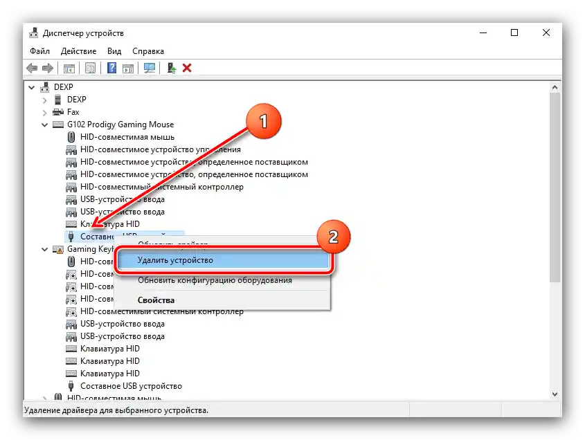Select the G102 Prodigy Gaming Mouse label

[x=120, y=124]
